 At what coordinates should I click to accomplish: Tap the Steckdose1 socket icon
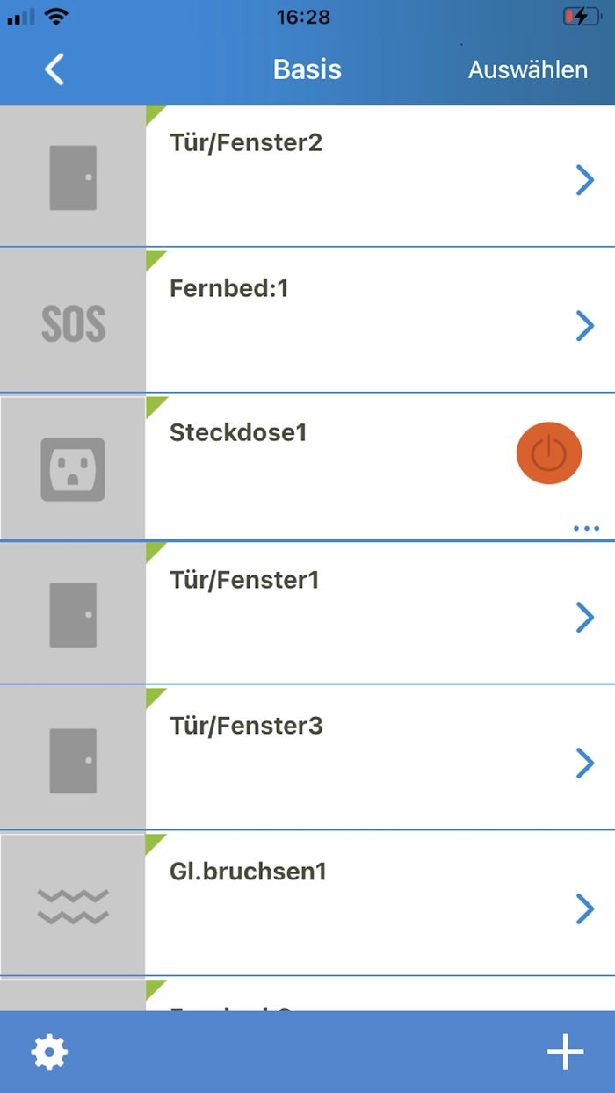pos(73,469)
